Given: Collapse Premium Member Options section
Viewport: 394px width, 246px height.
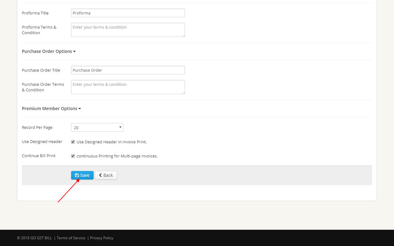Looking at the screenshot, I should click(51, 109).
